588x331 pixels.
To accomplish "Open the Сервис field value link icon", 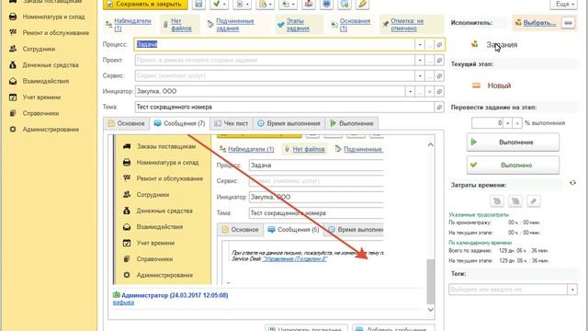I will (x=439, y=76).
